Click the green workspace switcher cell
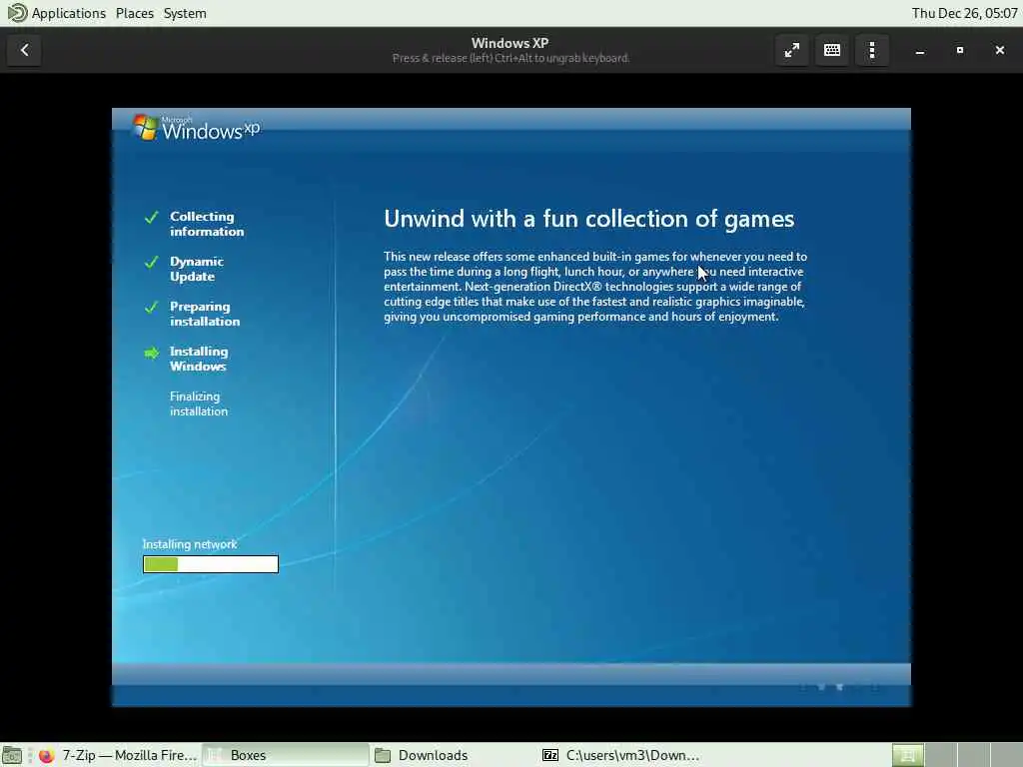This screenshot has width=1023, height=767. tap(907, 755)
